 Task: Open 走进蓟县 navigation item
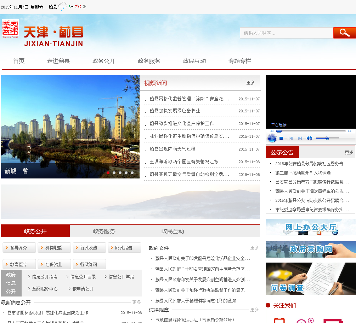point(58,61)
